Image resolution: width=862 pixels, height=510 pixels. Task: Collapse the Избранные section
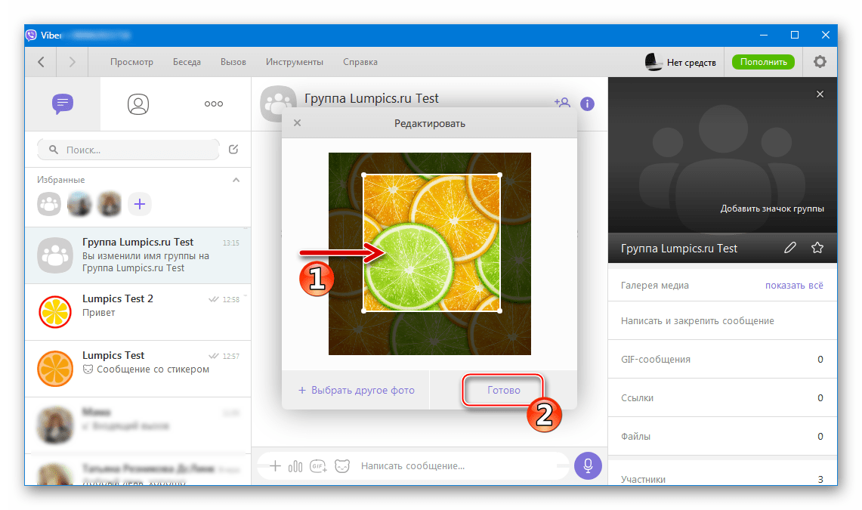pyautogui.click(x=236, y=180)
